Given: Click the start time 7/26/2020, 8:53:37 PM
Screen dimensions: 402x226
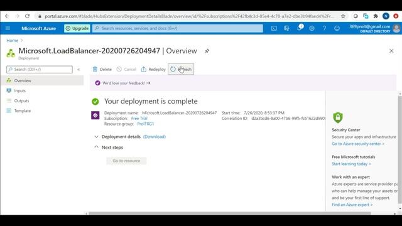Looking at the screenshot, I should click(x=264, y=113).
